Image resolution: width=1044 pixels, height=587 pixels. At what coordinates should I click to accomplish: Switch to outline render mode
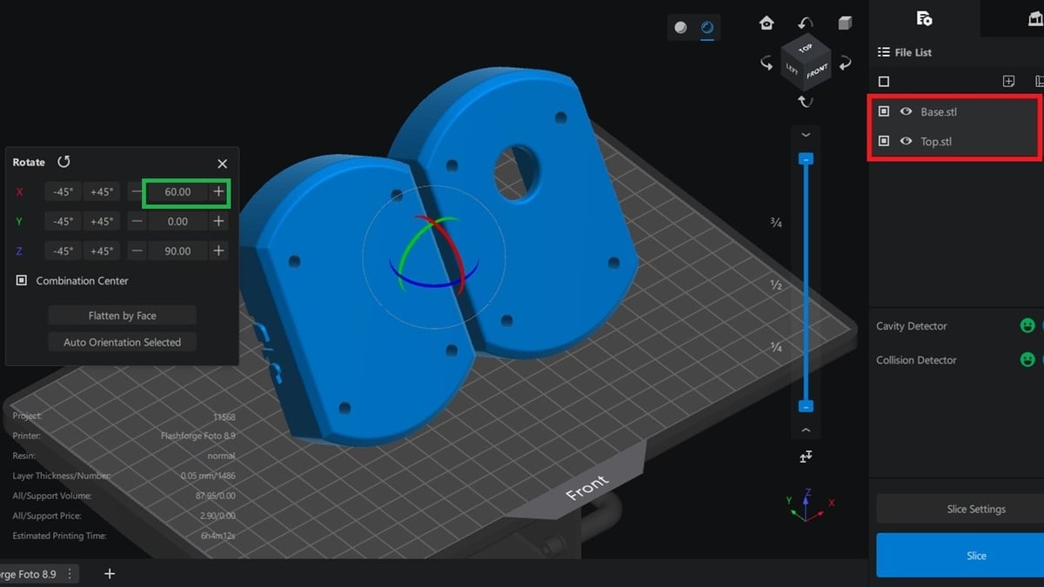pyautogui.click(x=707, y=28)
